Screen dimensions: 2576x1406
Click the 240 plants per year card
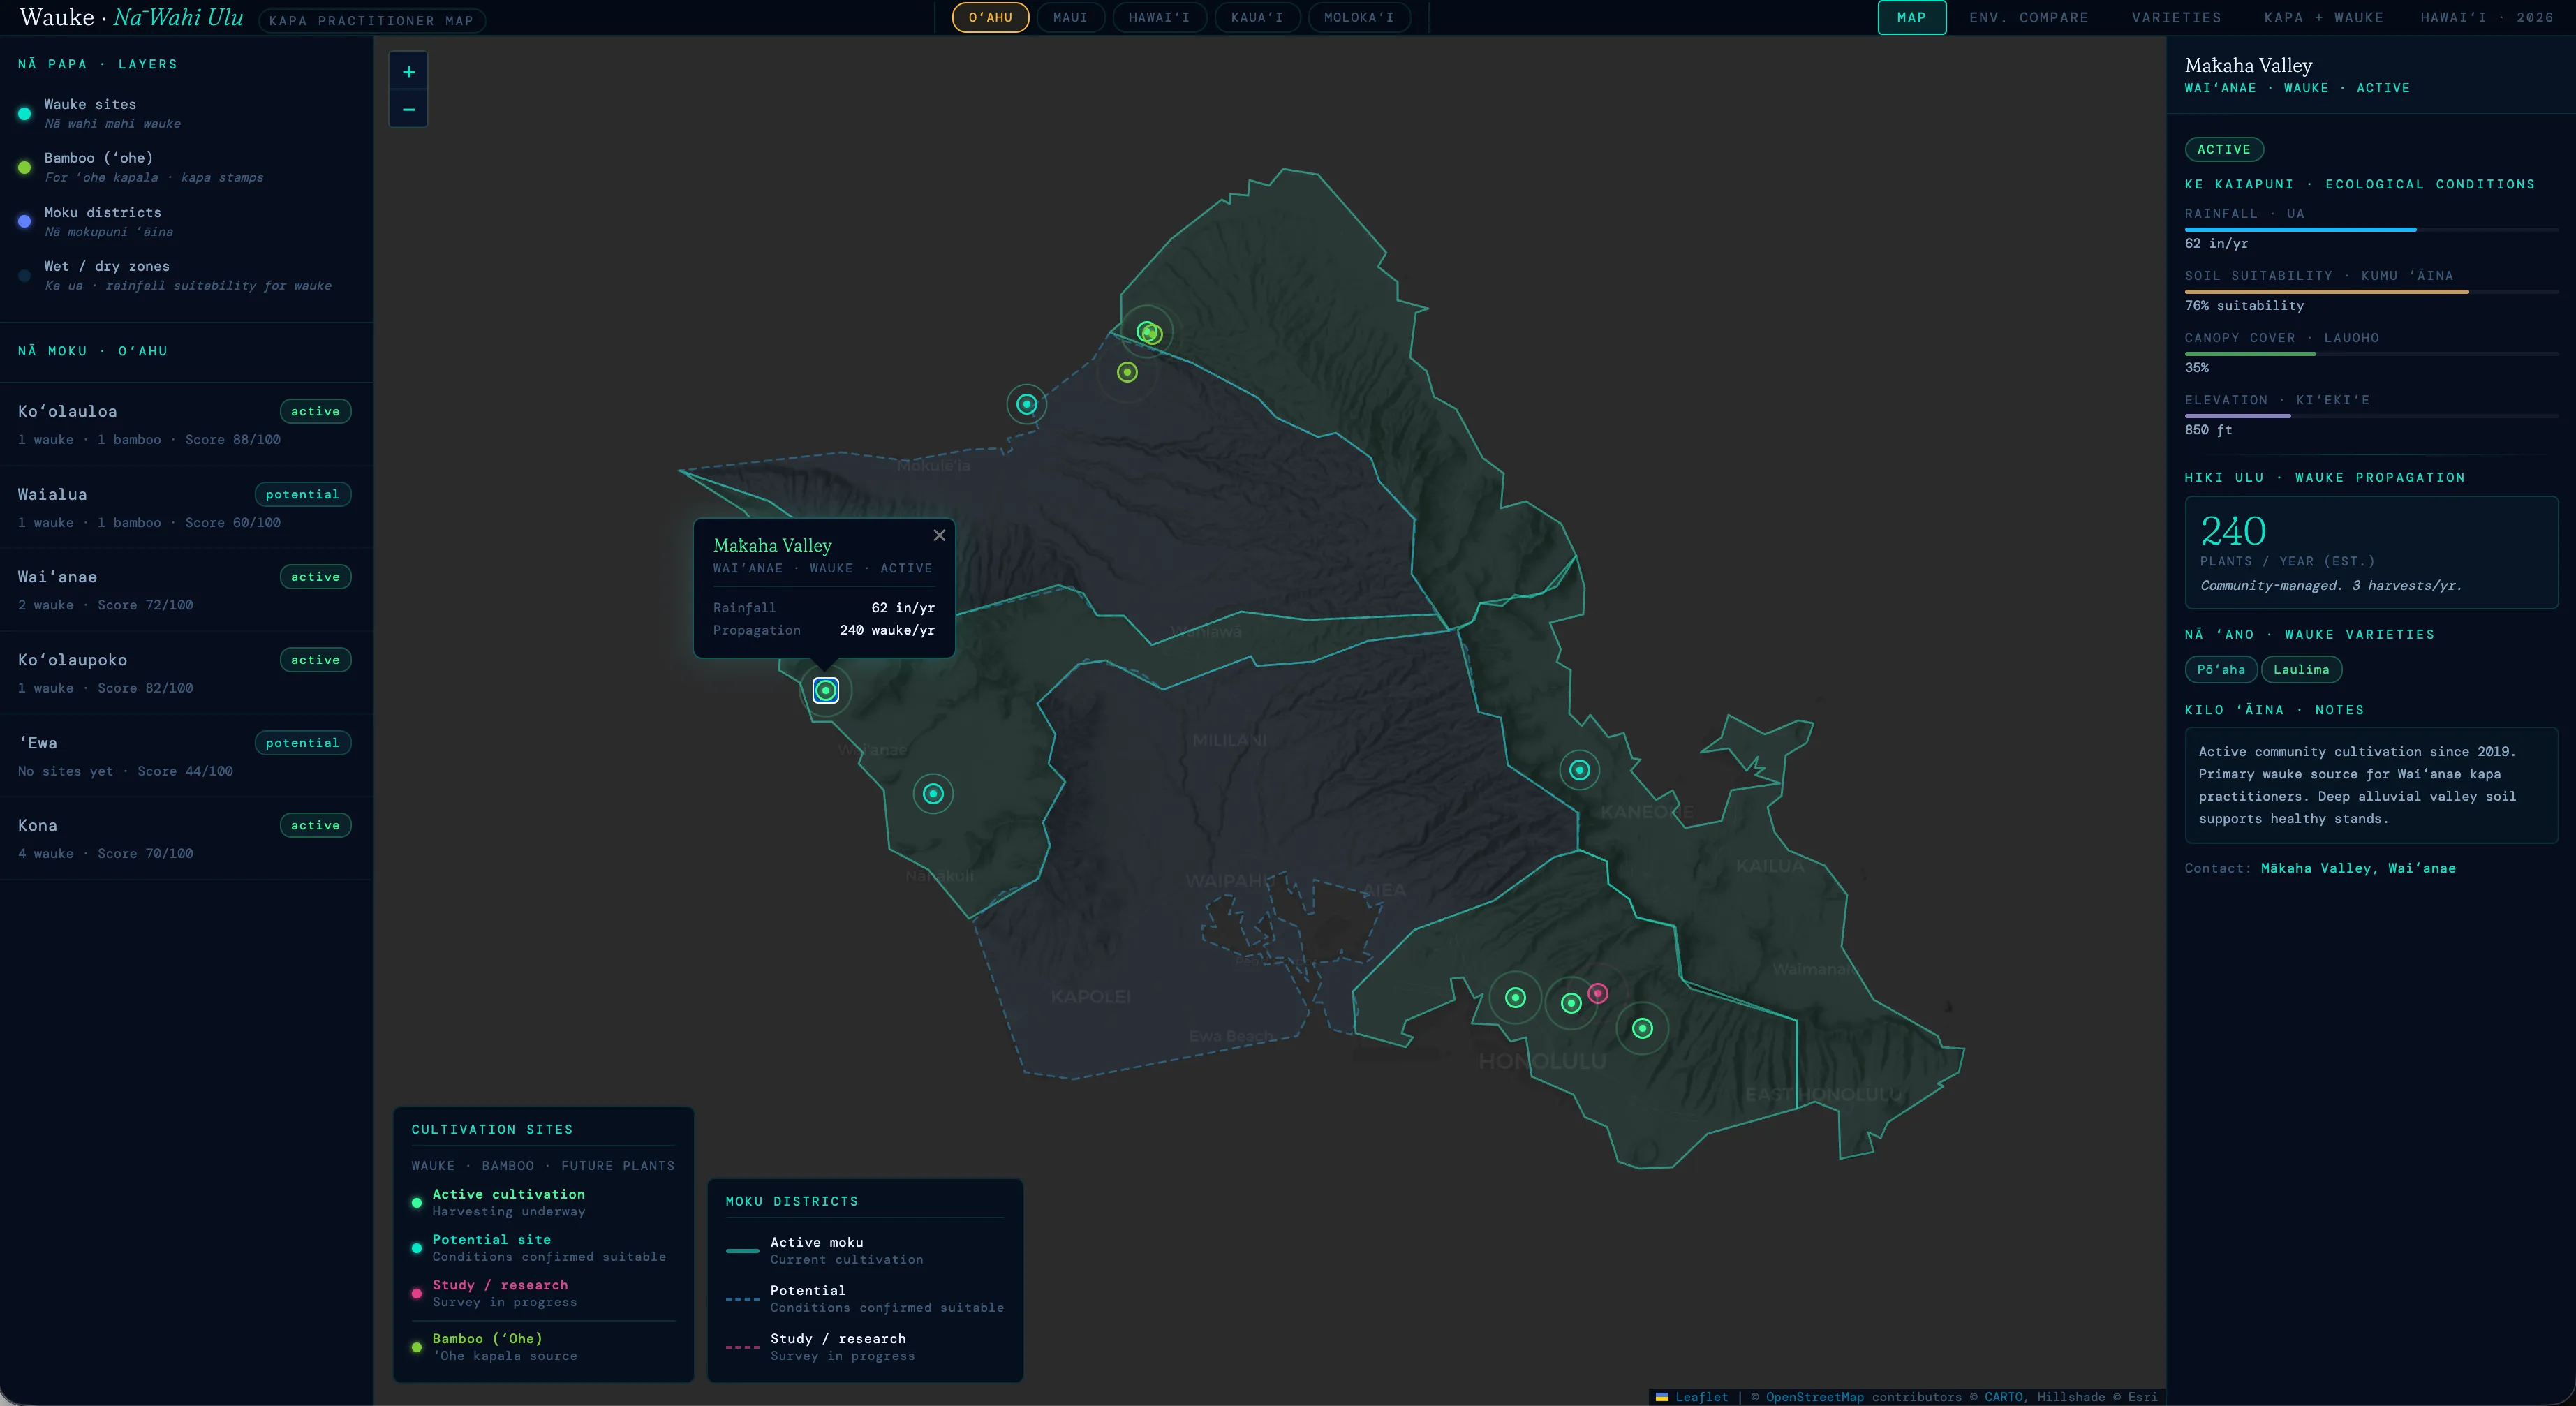[x=2371, y=552]
